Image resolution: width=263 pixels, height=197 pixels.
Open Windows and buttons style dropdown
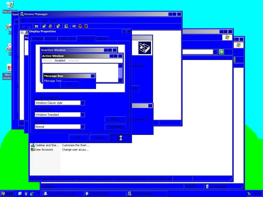pos(82,103)
